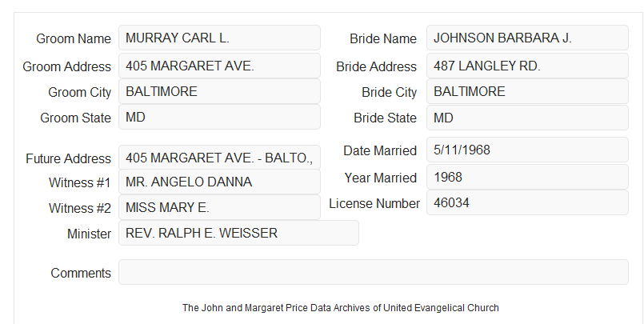Screen dimensions: 644x324
Task: Focus the Witness #2 field
Action: (219, 207)
